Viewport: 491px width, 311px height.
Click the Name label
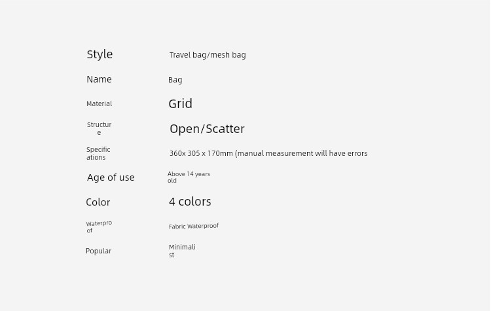click(x=99, y=79)
